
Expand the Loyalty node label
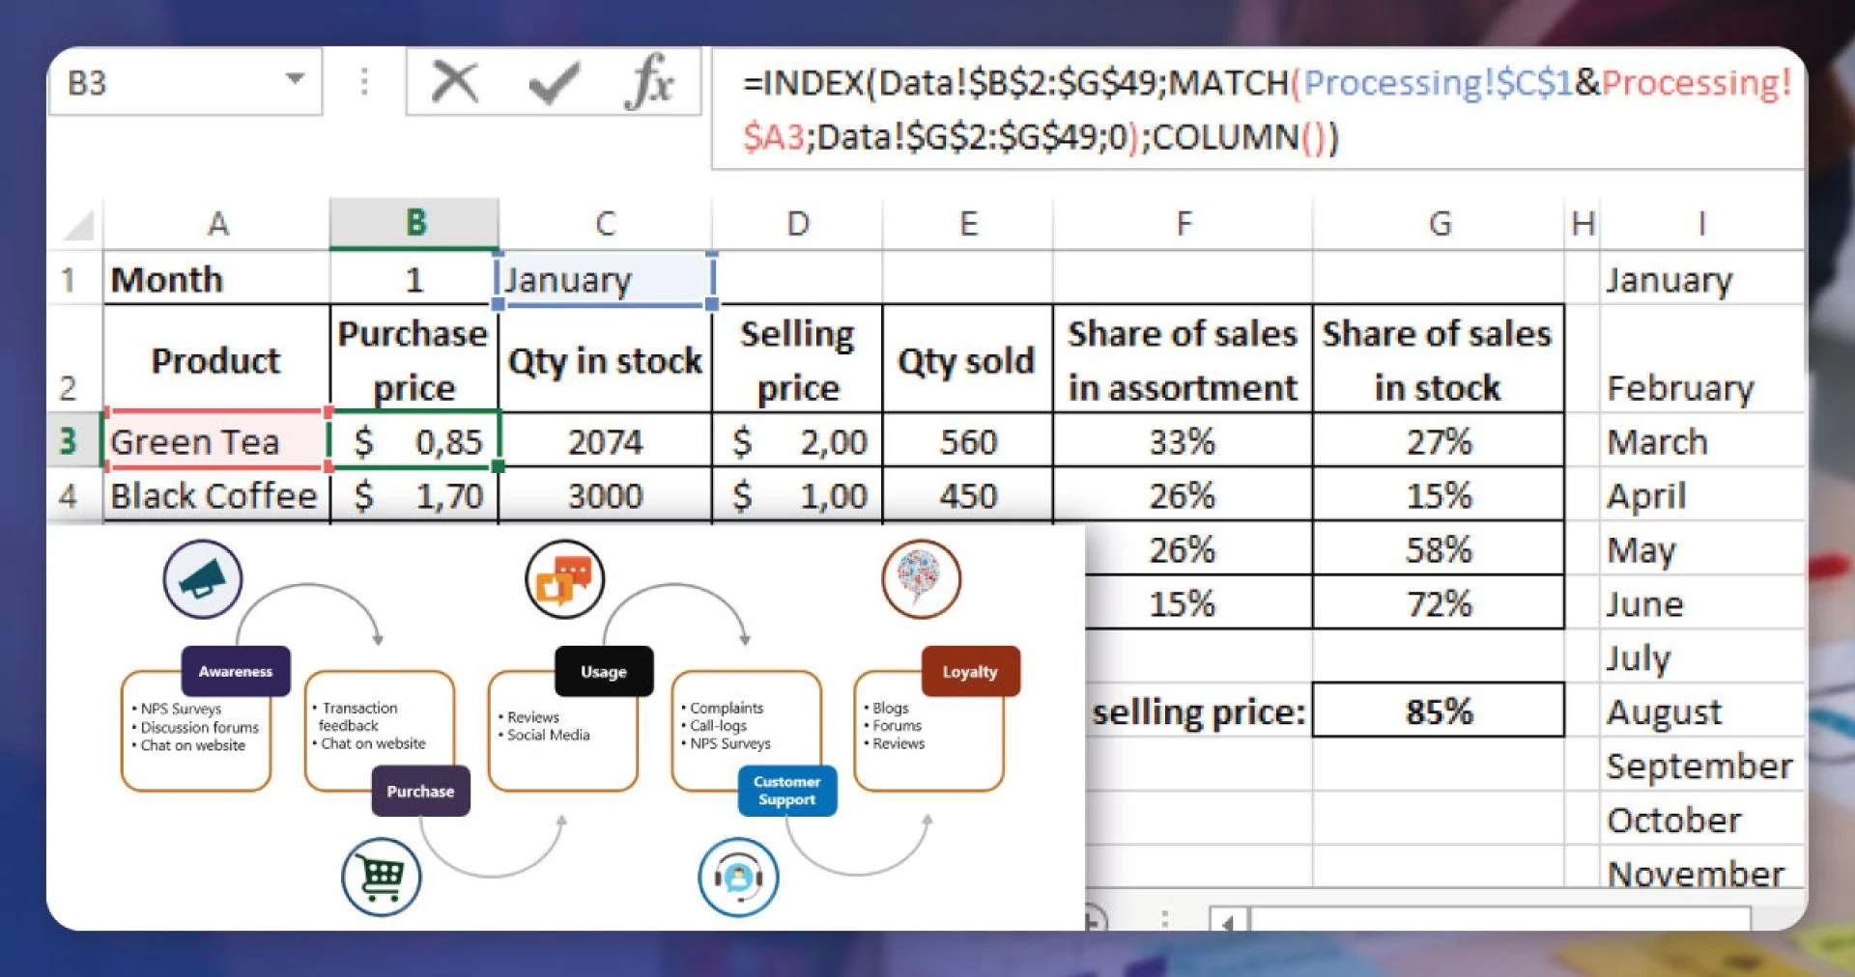tap(970, 670)
